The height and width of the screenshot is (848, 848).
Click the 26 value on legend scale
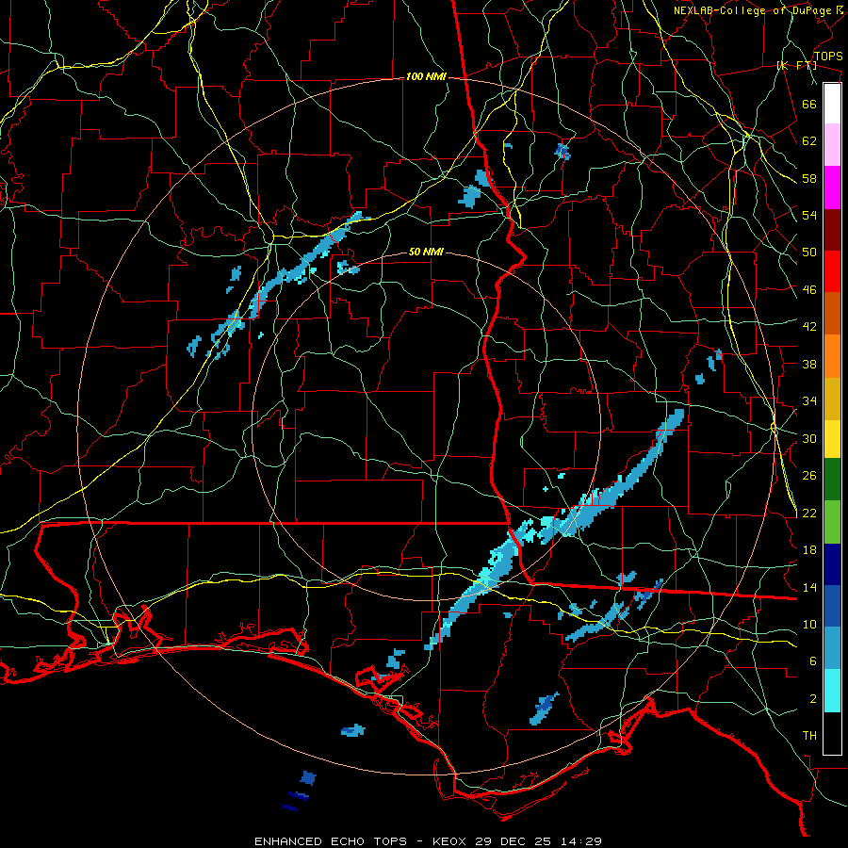809,476
